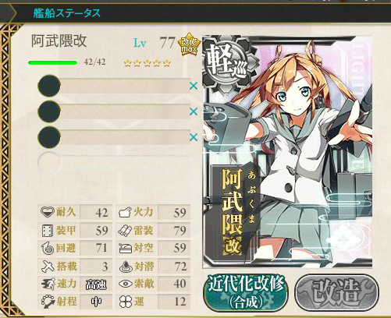Remove equipment from the third slot
Screen dimensions: 391x318
point(194,137)
